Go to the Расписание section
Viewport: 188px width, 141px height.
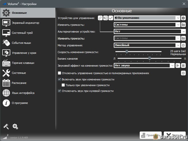point(28,83)
